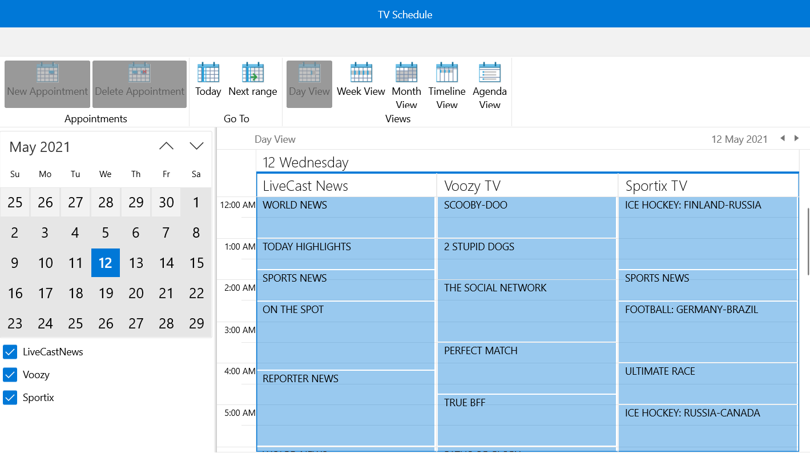Disable the Voozy channel checkbox

[x=10, y=375]
